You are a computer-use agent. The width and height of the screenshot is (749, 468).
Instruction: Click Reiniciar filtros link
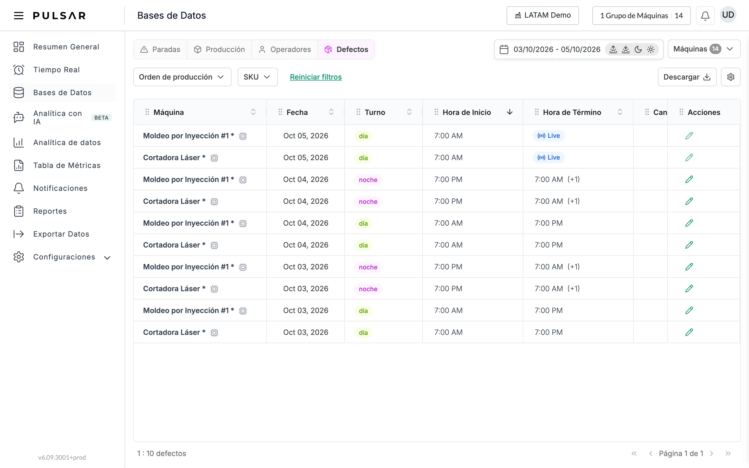point(316,77)
